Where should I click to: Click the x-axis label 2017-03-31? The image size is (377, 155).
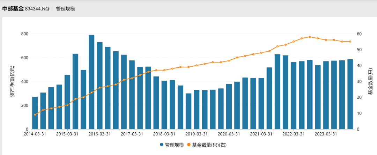pos(132,134)
